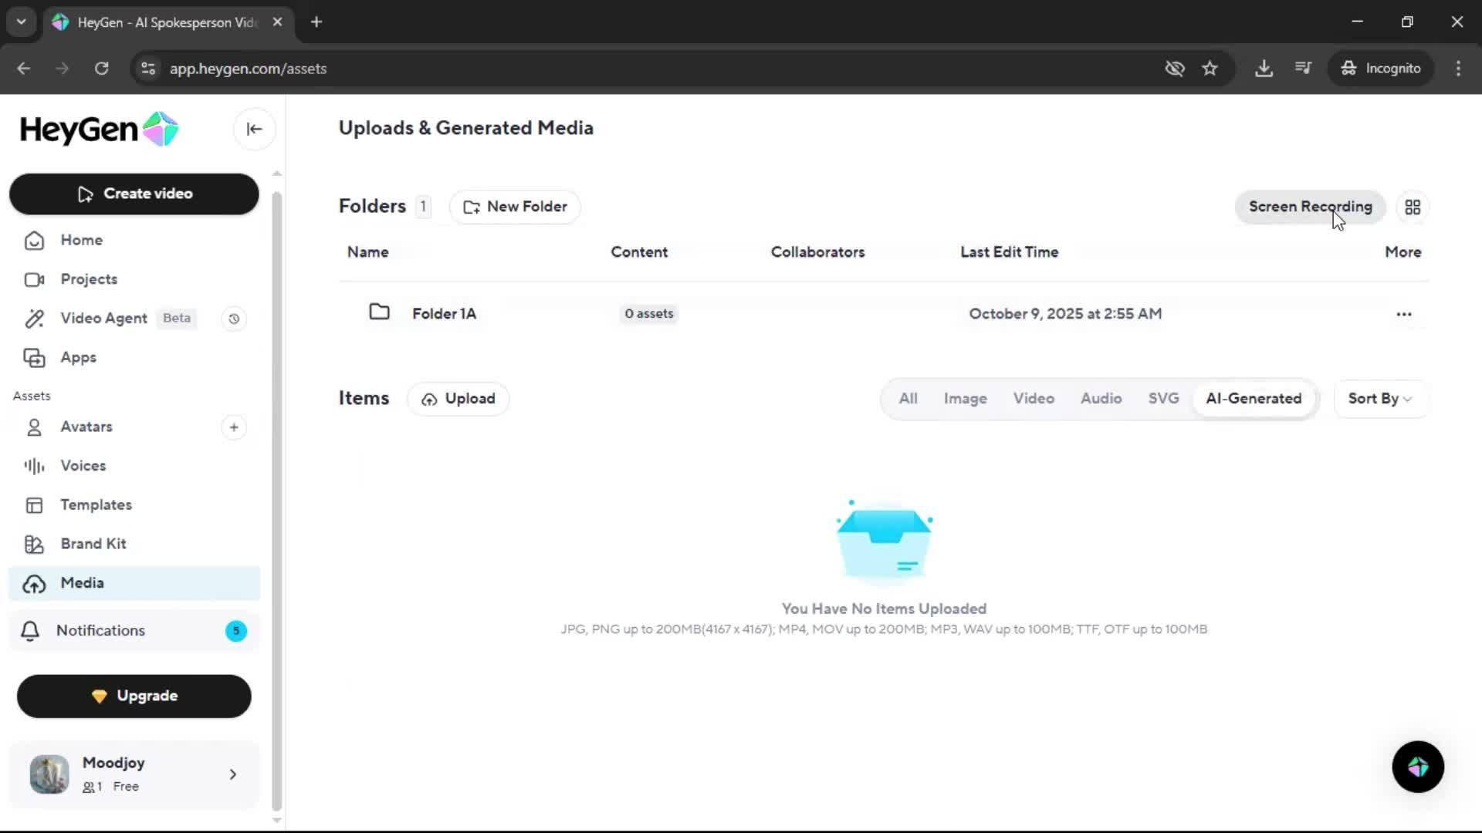This screenshot has height=833, width=1482.
Task: Click the New Folder button
Action: click(x=515, y=207)
